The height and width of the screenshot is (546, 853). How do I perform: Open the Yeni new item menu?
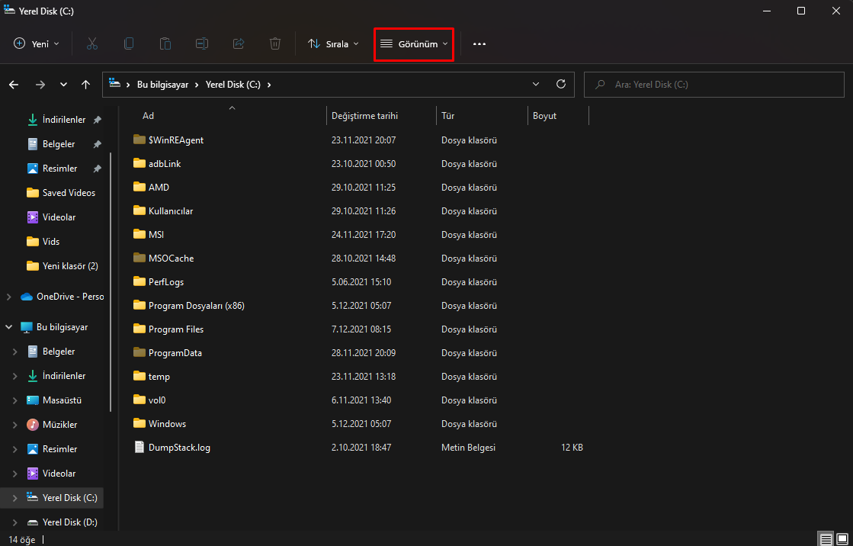[37, 44]
